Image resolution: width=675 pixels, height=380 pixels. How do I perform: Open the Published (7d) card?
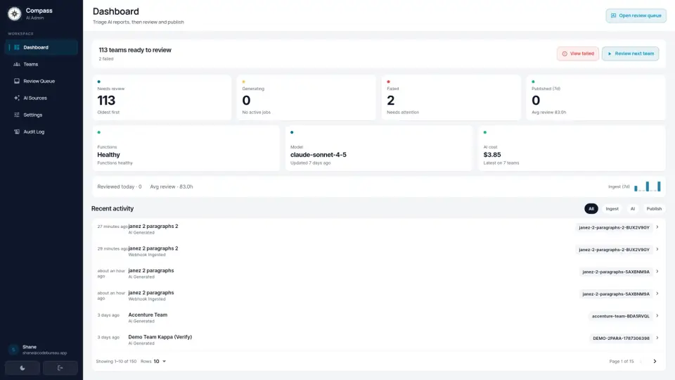(x=596, y=97)
